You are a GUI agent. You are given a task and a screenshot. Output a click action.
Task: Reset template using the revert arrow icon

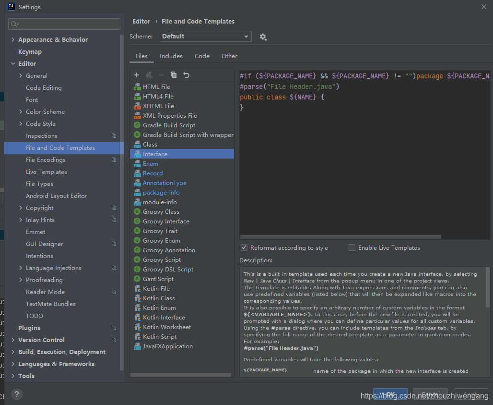click(187, 75)
